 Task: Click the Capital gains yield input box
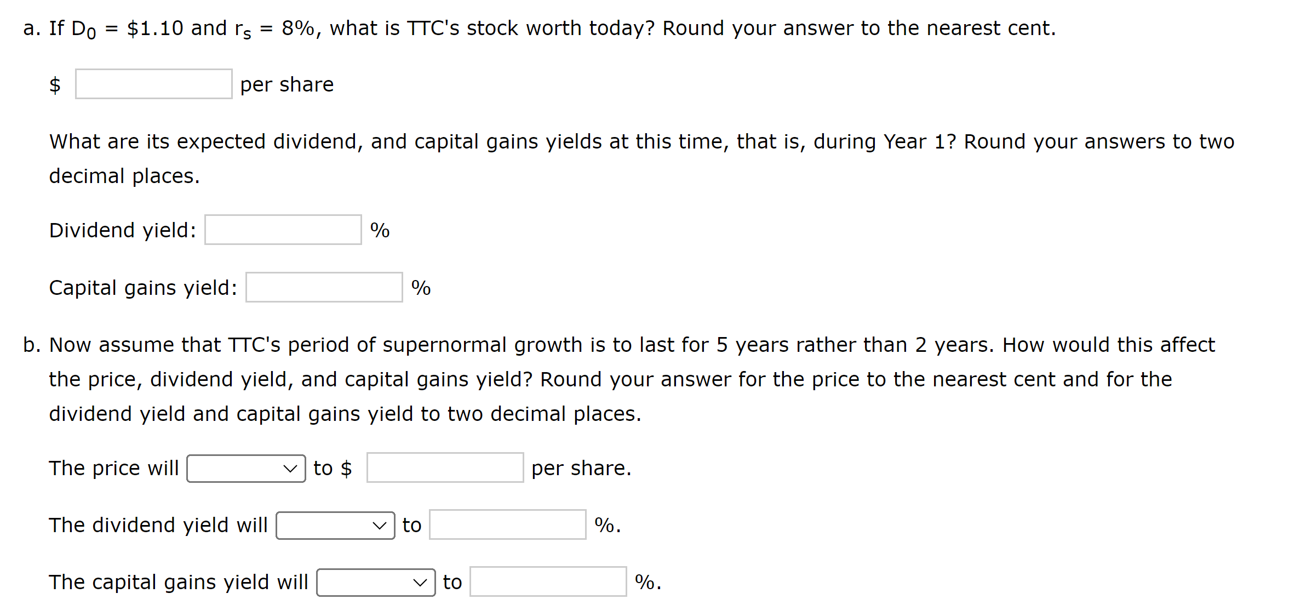[324, 287]
